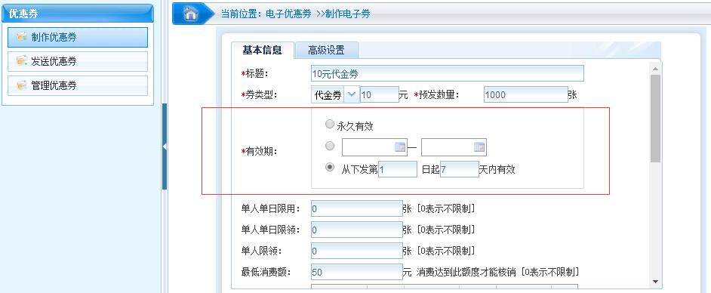Image resolution: width=711 pixels, height=293 pixels.
Task: Click the 消费达到此额度才能核销 hint text
Action: [x=466, y=273]
